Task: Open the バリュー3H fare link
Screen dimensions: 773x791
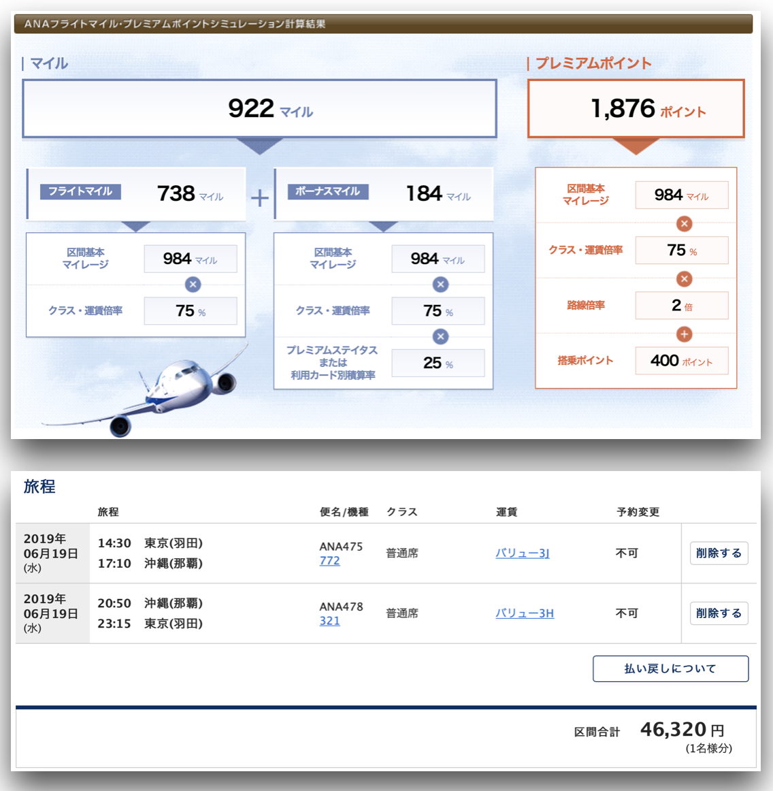Action: click(x=525, y=613)
